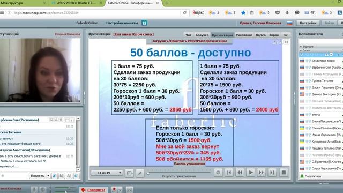
Task: Click the blue bookmark star icon
Action: coord(243,13)
